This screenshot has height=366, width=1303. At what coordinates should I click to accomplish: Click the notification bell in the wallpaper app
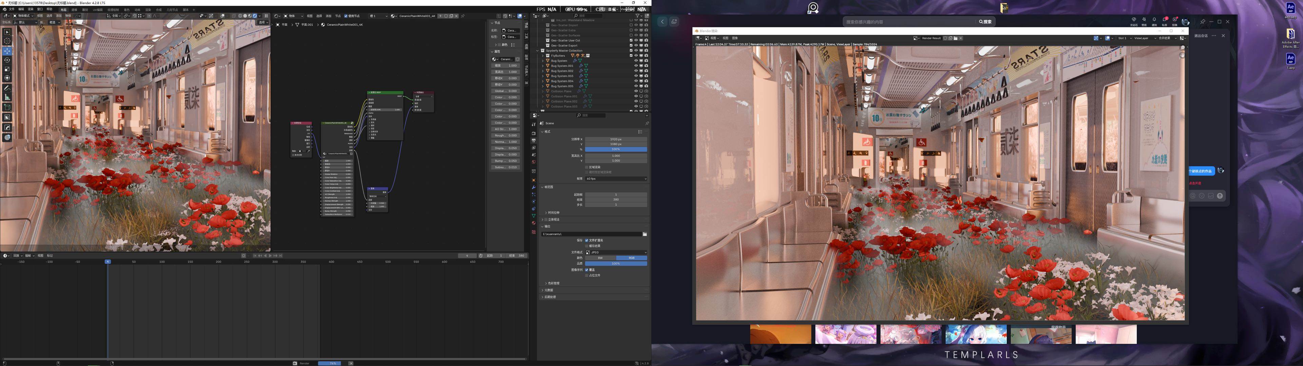point(1154,20)
